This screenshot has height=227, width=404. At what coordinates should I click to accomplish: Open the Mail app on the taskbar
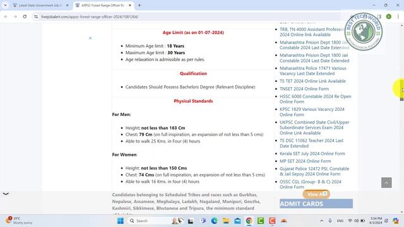[x=237, y=221]
